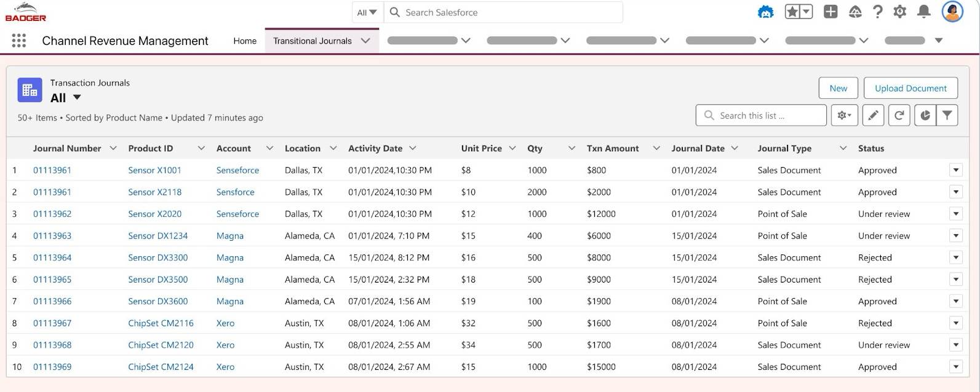Open filters with the funnel icon
Viewport: 980px width, 392px height.
click(947, 115)
